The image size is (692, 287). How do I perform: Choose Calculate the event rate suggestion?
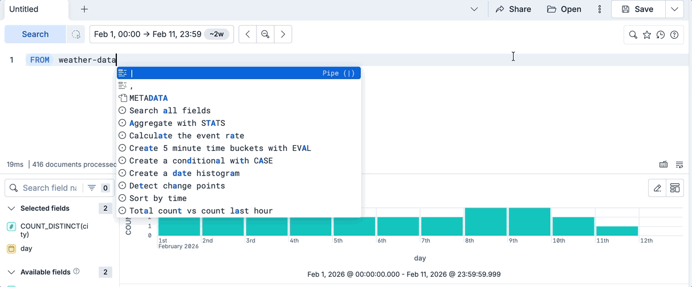239,136
